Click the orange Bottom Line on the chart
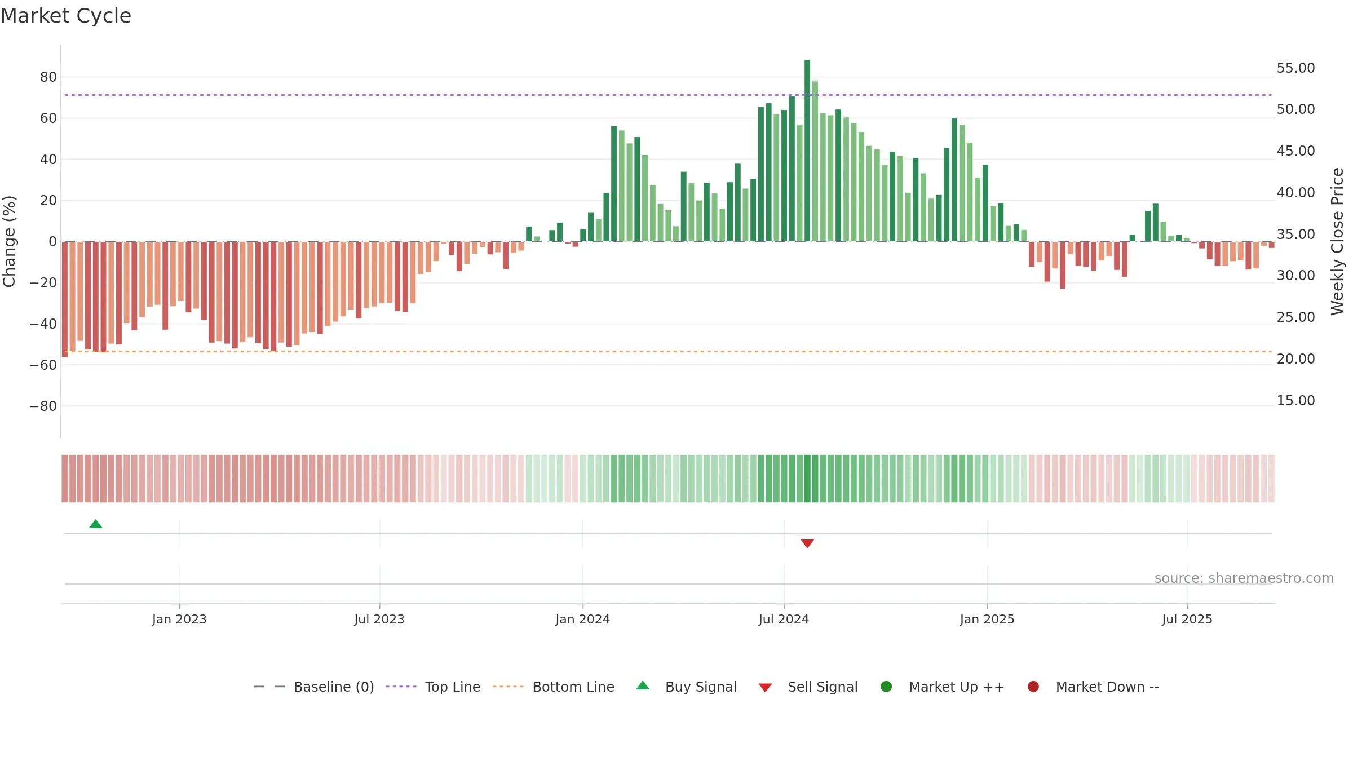The width and height of the screenshot is (1353, 761). point(668,351)
